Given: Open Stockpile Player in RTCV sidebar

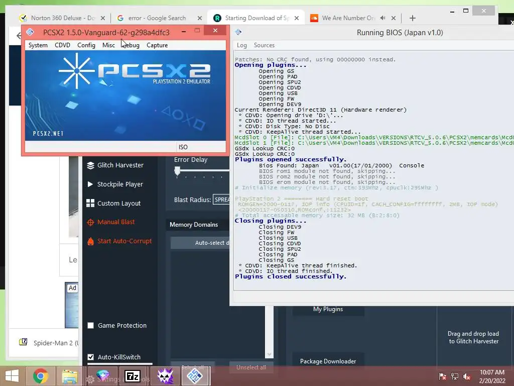Looking at the screenshot, I should click(115, 184).
